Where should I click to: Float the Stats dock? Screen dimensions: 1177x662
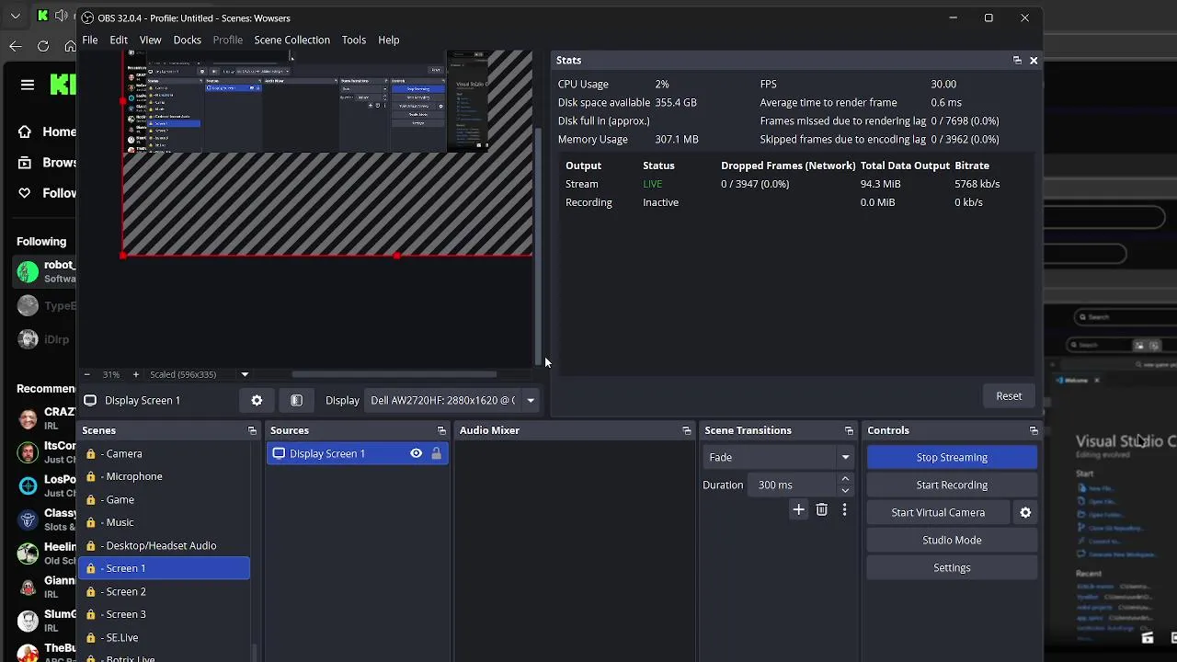pos(1017,60)
